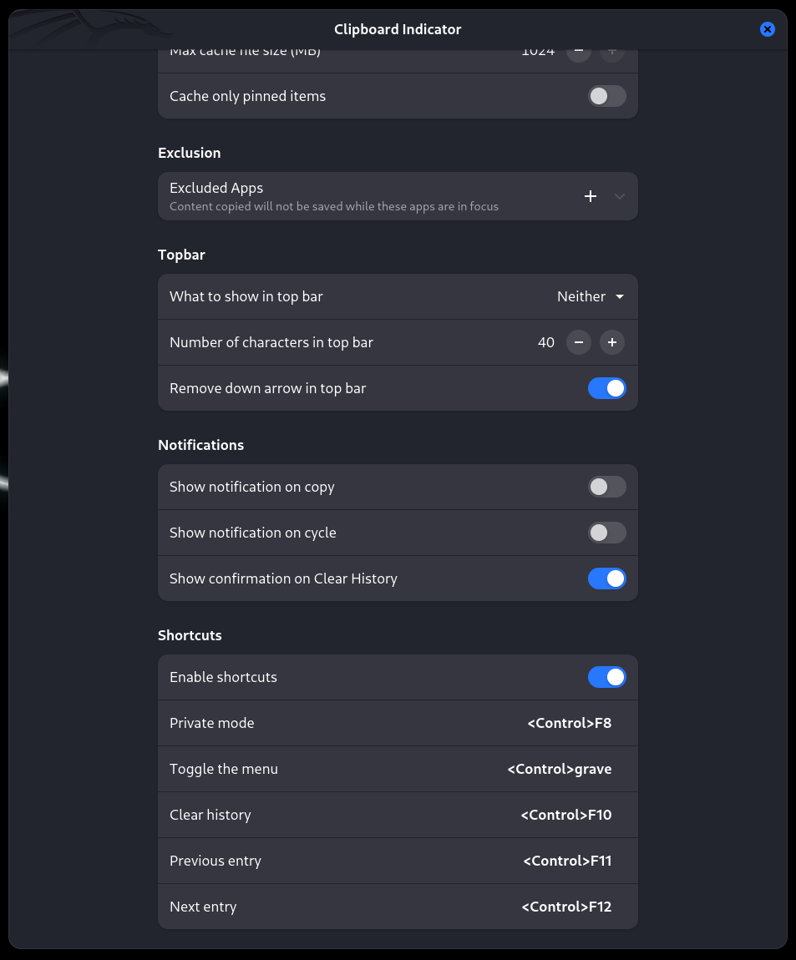Toggle the Enable shortcuts switch

click(606, 677)
